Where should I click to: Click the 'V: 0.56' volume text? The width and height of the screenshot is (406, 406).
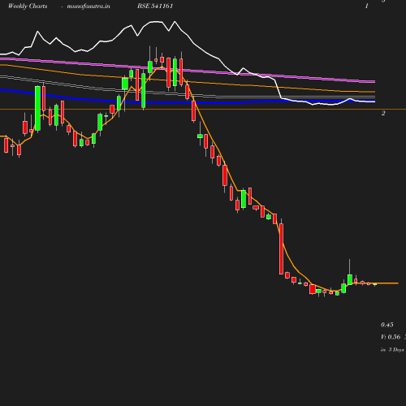391,337
